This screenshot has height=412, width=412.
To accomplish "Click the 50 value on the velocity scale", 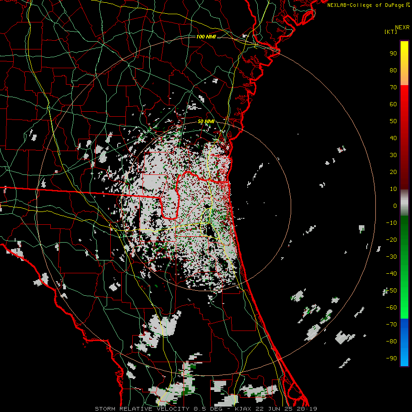I will 393,121.
